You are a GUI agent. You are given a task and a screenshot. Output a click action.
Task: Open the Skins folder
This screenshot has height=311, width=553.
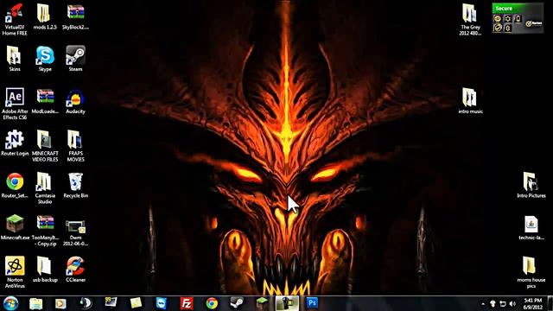tap(15, 59)
